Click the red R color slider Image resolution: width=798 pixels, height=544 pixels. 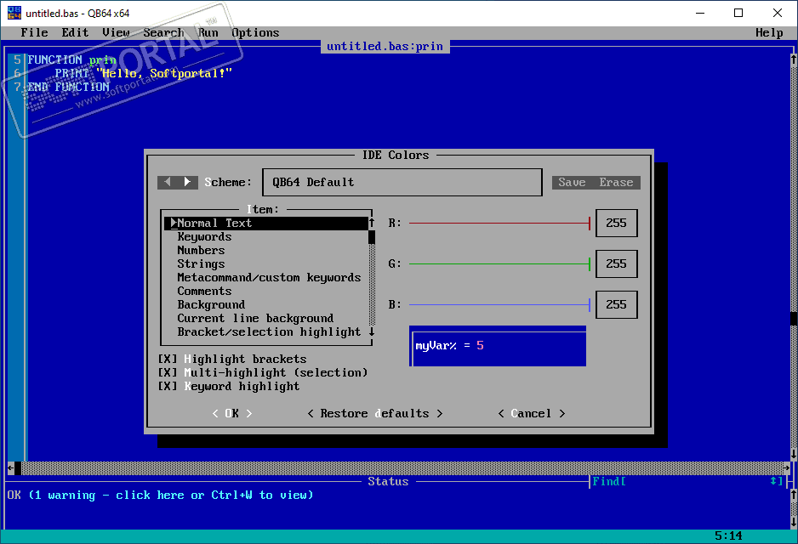[x=499, y=224]
